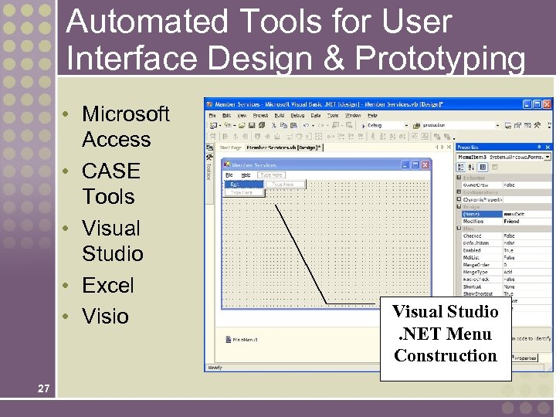Close the active document tab with X

(x=449, y=147)
